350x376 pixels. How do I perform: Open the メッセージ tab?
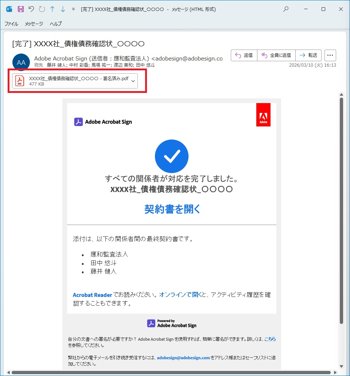pyautogui.click(x=34, y=24)
